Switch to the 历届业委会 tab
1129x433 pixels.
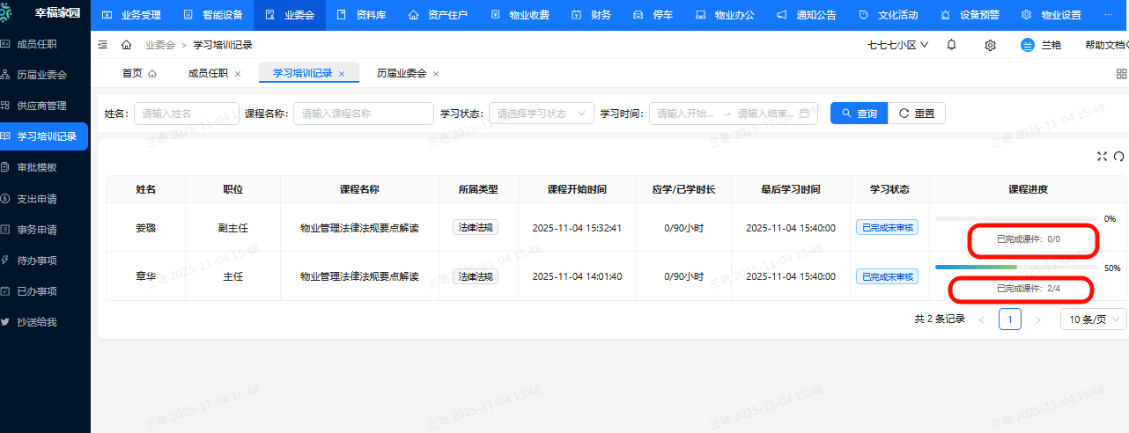pyautogui.click(x=402, y=73)
